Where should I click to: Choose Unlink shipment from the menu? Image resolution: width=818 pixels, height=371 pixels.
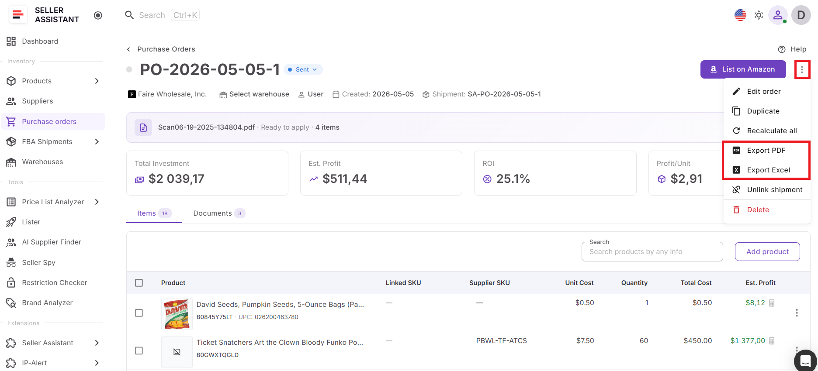coord(767,189)
